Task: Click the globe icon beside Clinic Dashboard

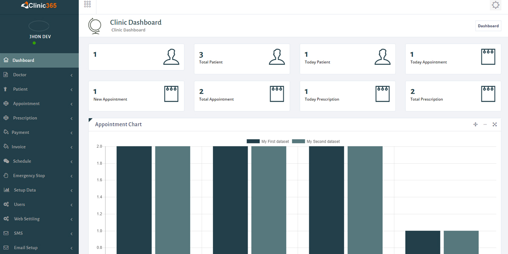Action: (94, 26)
